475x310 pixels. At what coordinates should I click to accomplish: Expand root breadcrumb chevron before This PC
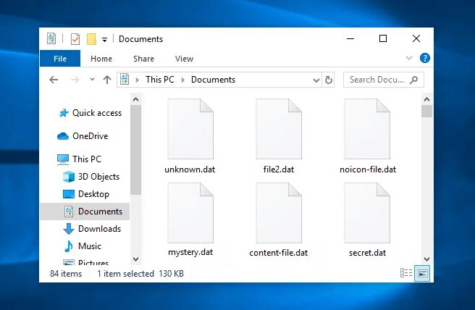point(138,80)
